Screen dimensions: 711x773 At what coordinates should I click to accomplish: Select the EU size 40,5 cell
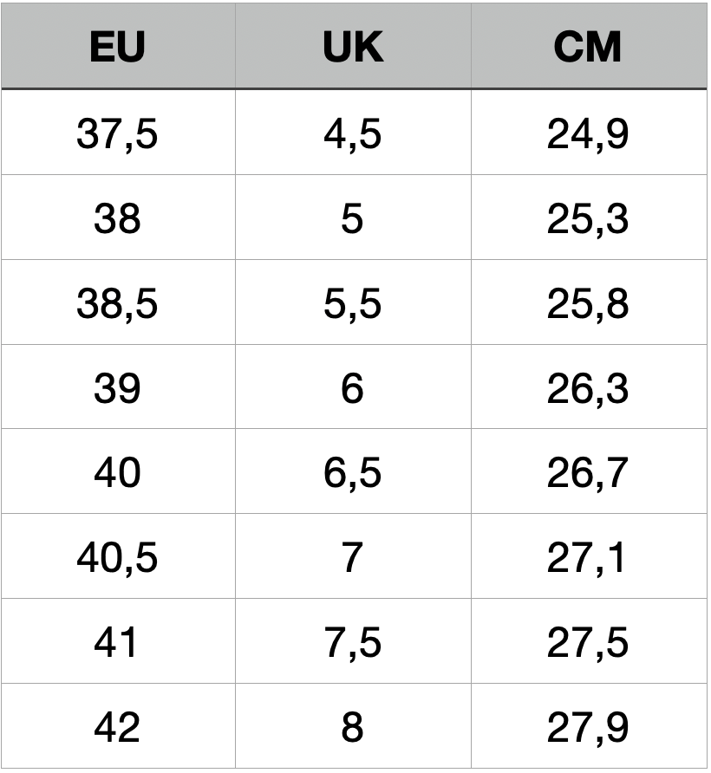point(117,557)
